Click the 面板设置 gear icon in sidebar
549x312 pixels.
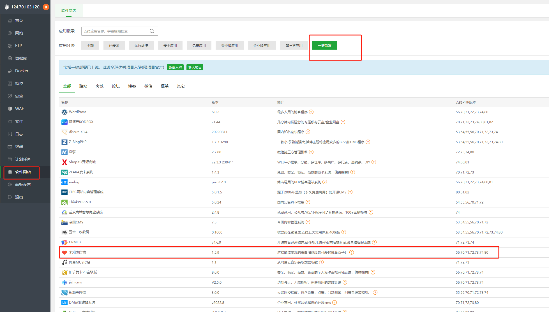pyautogui.click(x=10, y=184)
